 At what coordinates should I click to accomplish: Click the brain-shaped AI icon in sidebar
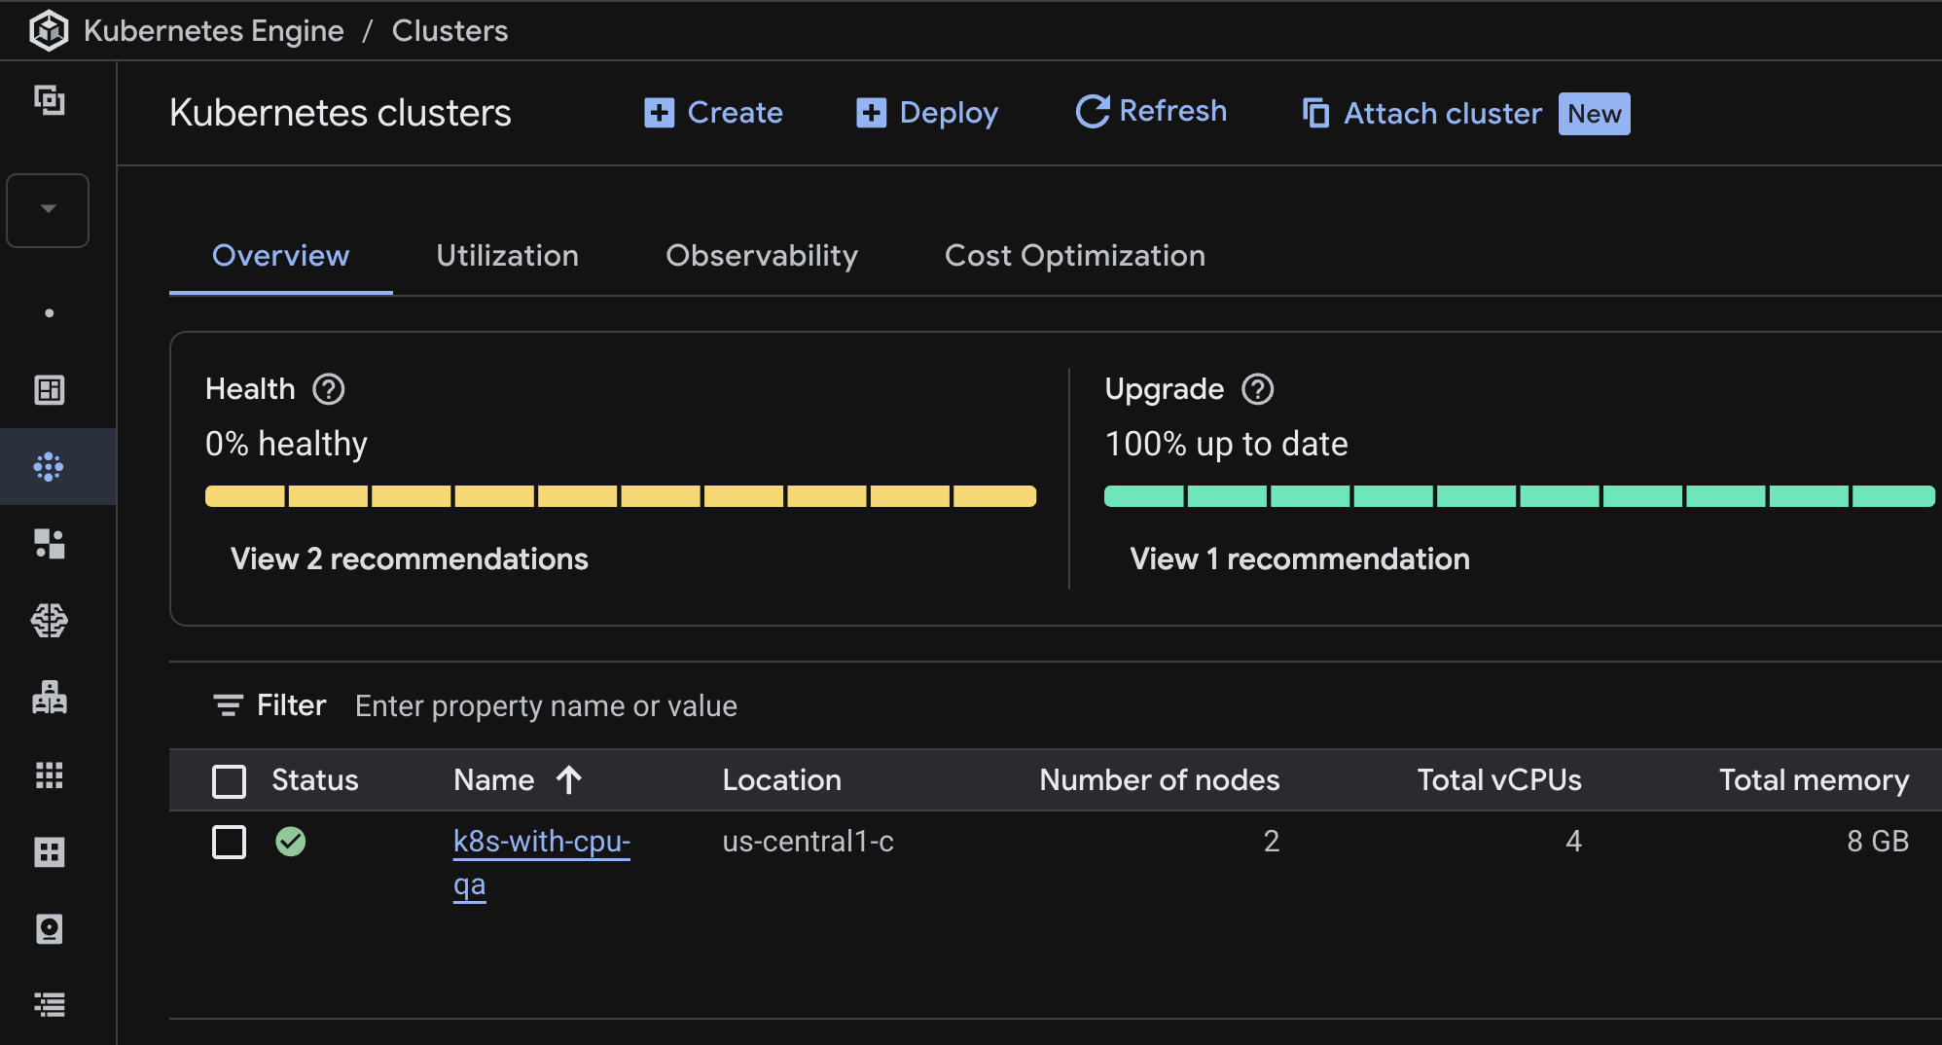[x=49, y=621]
